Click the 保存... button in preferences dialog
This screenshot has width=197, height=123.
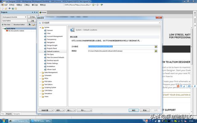58,110
